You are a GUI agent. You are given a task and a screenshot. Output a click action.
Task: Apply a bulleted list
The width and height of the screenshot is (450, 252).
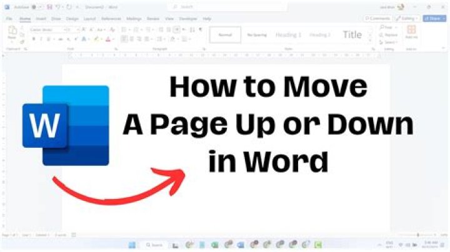[124, 29]
